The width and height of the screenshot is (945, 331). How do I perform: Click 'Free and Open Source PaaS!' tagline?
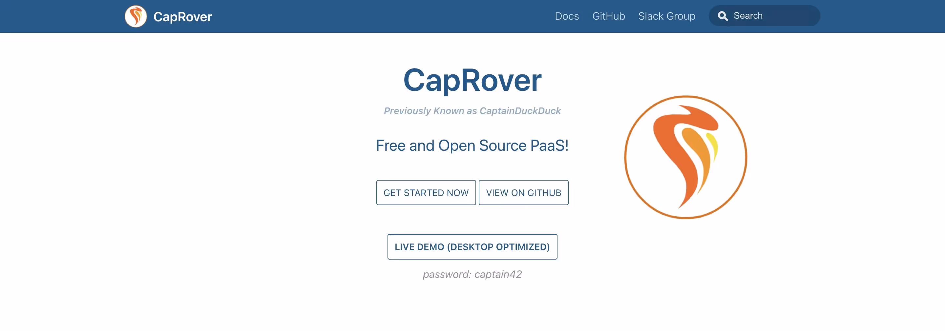click(x=472, y=146)
